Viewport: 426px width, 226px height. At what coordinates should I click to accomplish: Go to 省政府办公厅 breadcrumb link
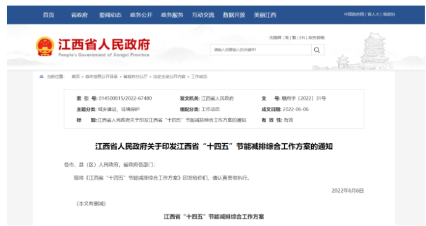pyautogui.click(x=135, y=77)
